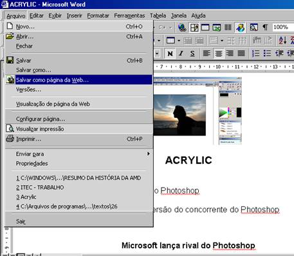Justify the paragraph text

click(241, 54)
